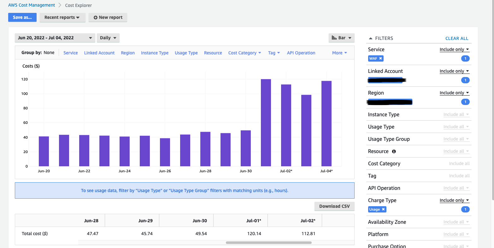Group results by Instance Type
The height and width of the screenshot is (248, 494).
(x=155, y=53)
